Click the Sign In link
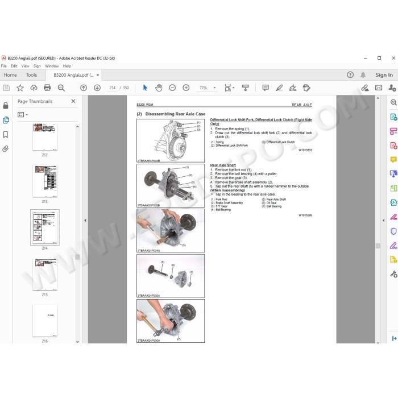398x398 pixels. [x=384, y=75]
